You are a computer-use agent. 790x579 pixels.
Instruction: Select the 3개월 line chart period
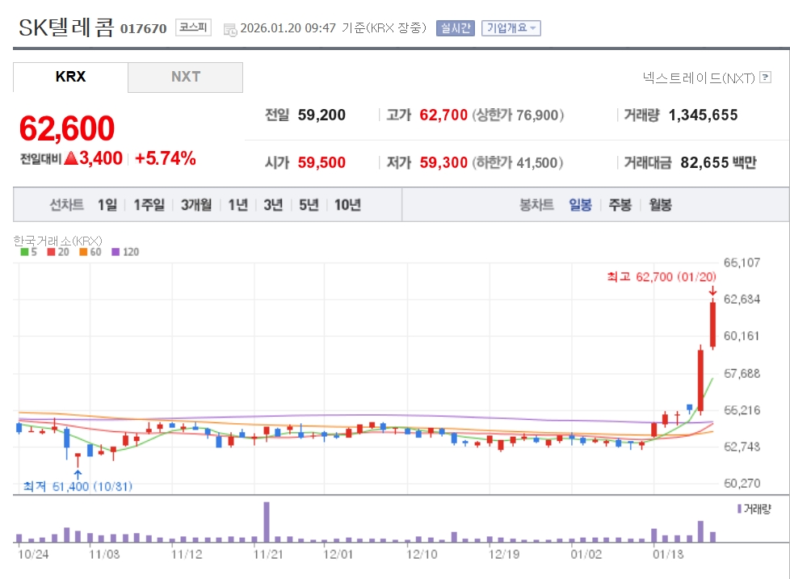click(x=196, y=205)
